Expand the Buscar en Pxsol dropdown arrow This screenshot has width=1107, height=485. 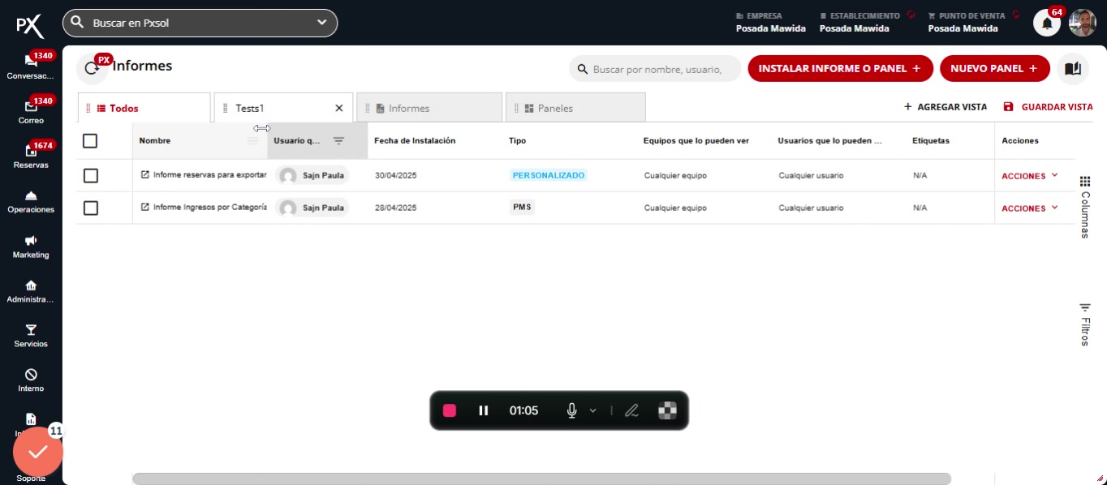tap(321, 23)
